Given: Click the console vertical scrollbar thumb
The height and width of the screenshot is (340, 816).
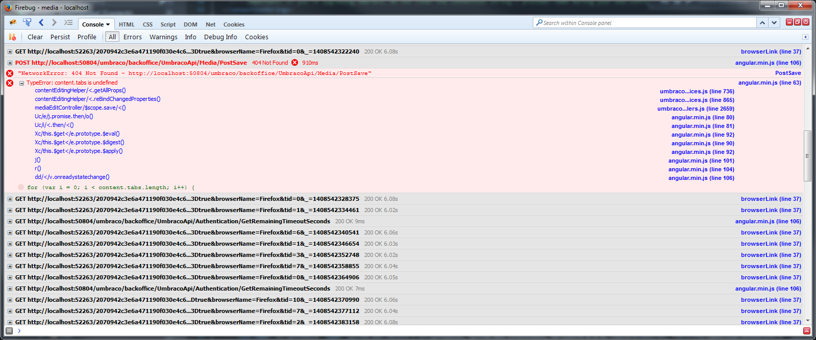Looking at the screenshot, I should [807, 155].
